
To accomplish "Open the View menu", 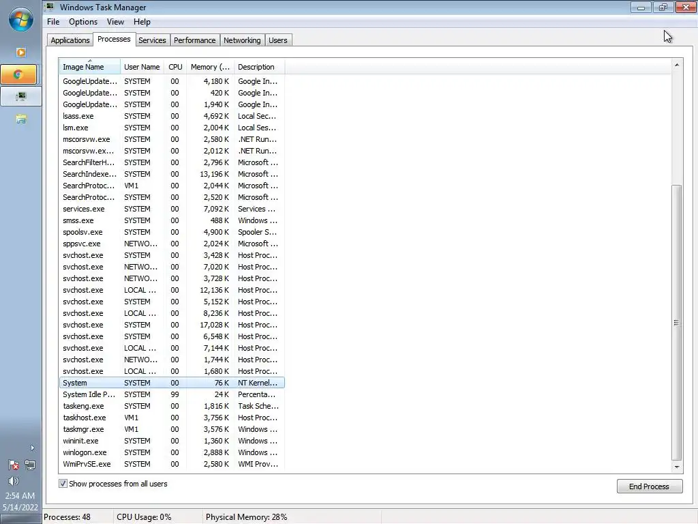I will coord(115,22).
